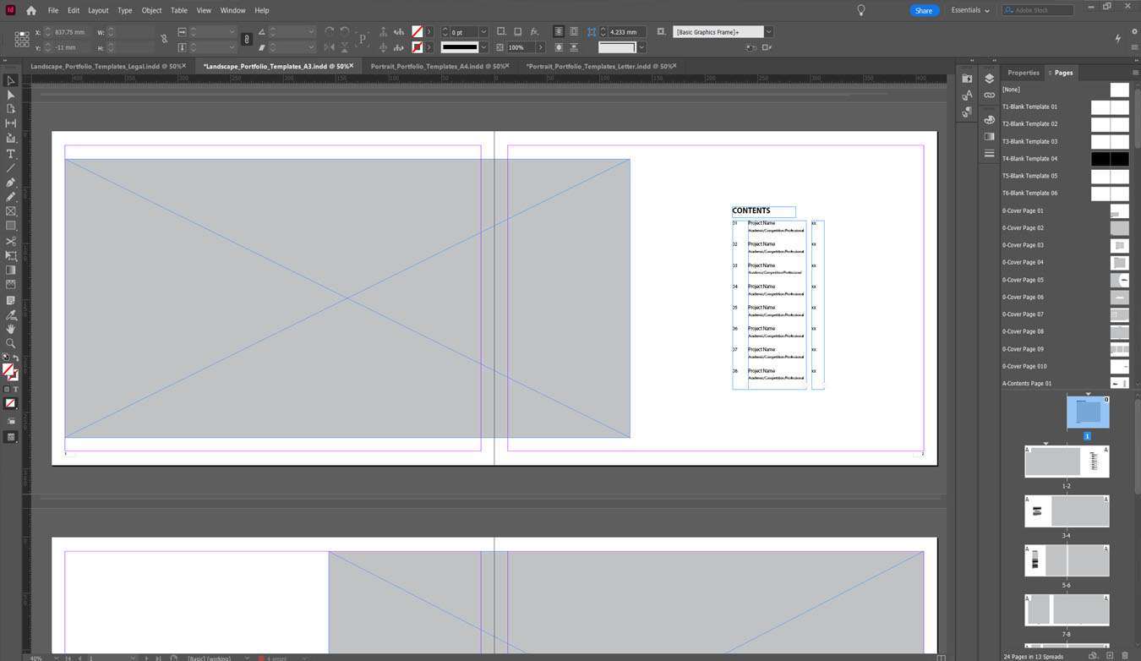Select the Page tool
Image resolution: width=1141 pixels, height=661 pixels.
pyautogui.click(x=10, y=109)
